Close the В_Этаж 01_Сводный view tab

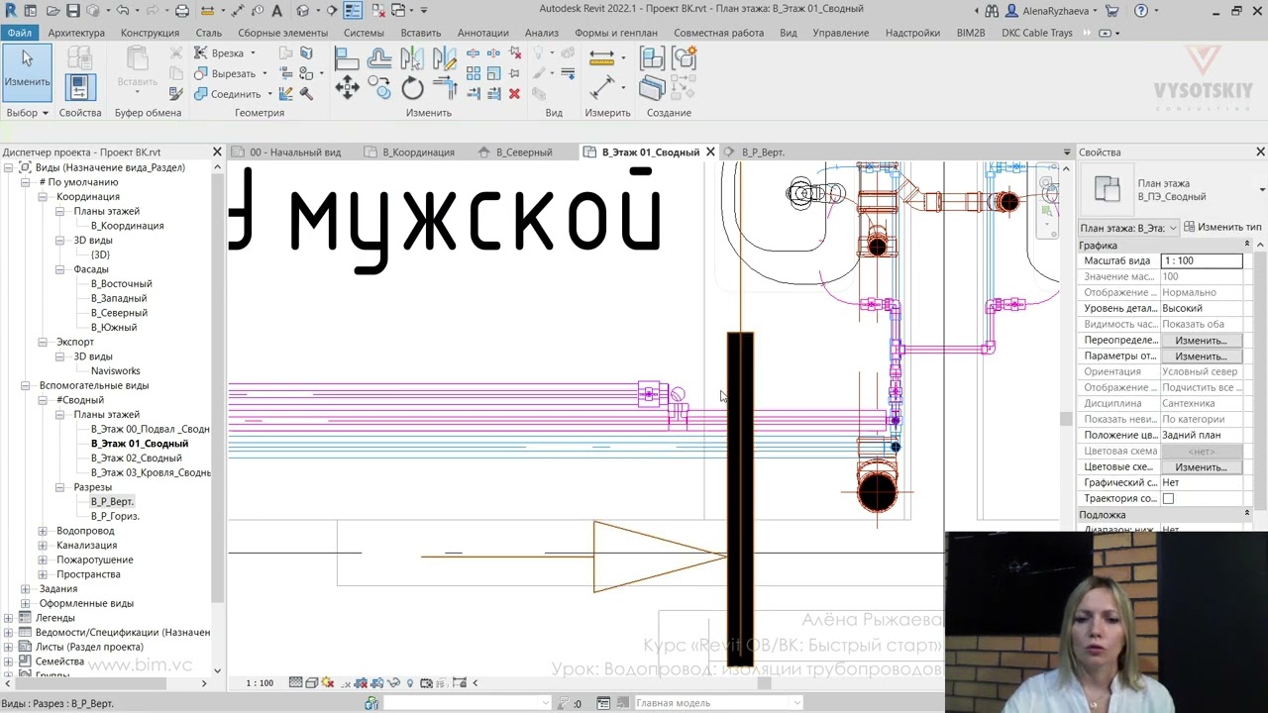(x=710, y=153)
